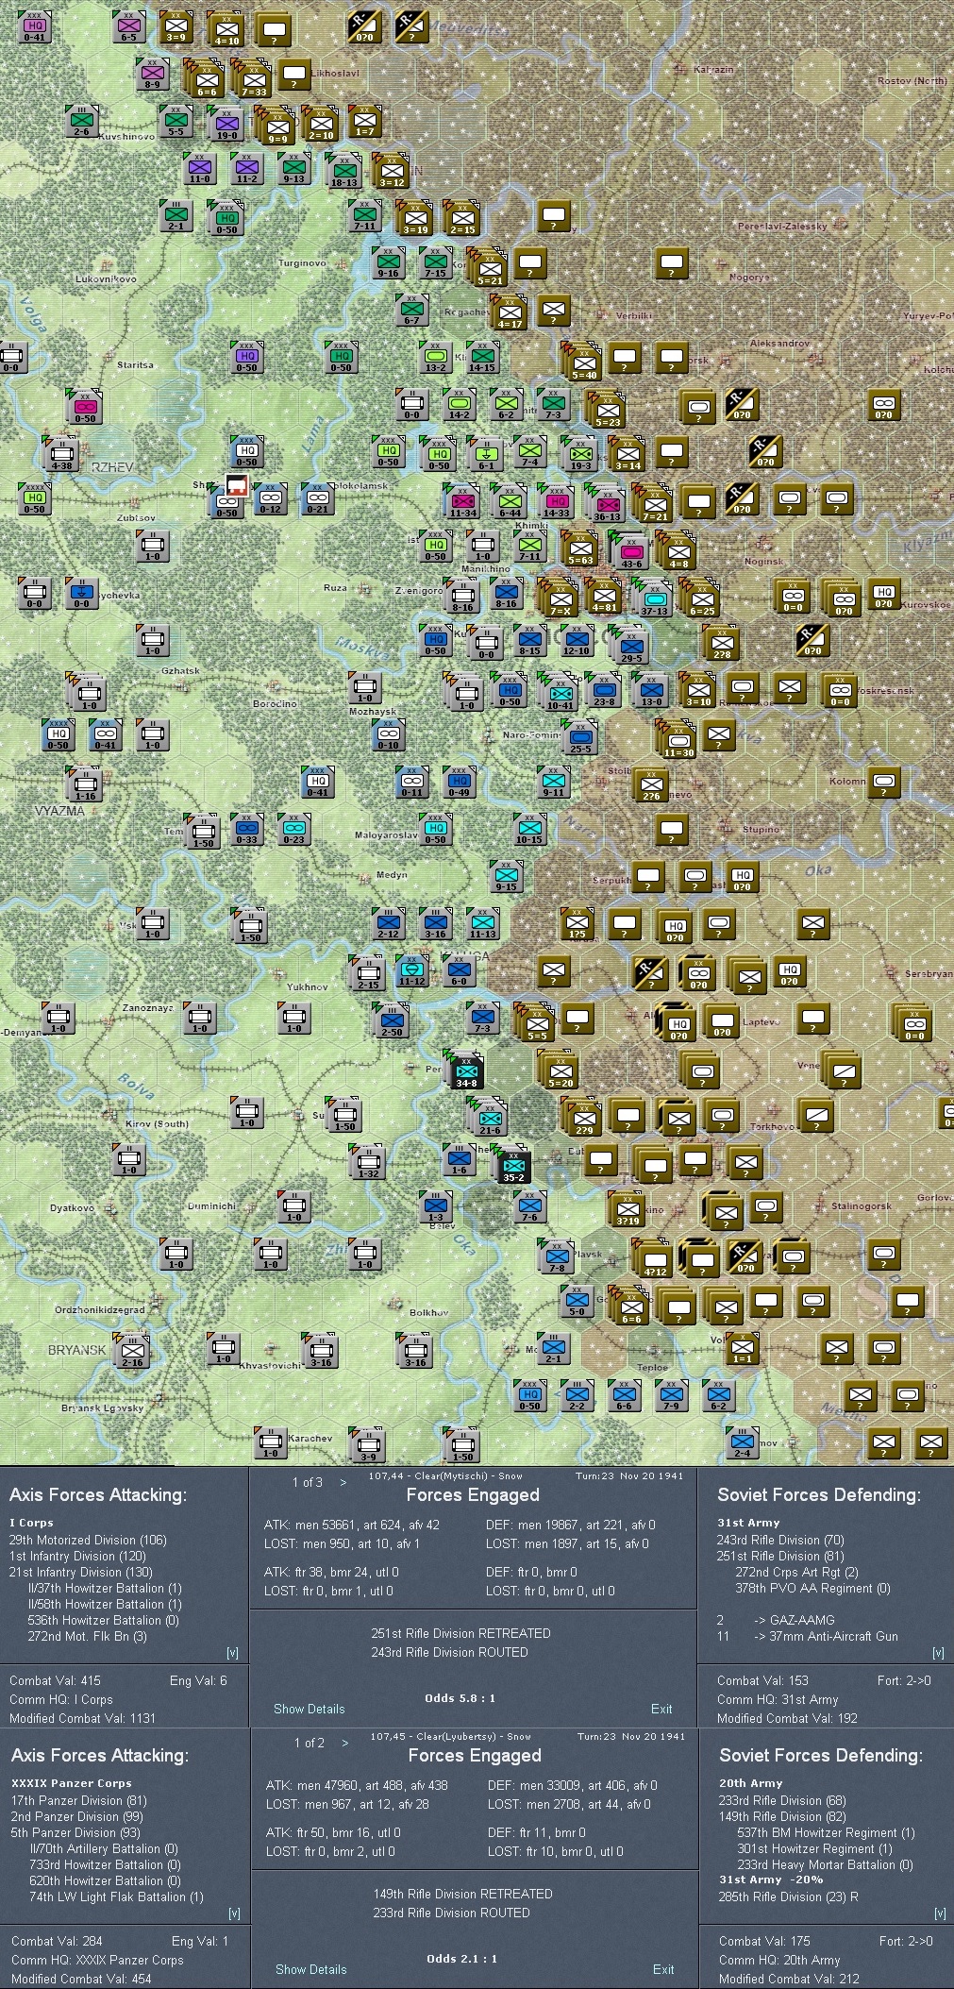
Task: Click the 272nd Mot. Flk Bn (3) entry
Action: 88,1636
